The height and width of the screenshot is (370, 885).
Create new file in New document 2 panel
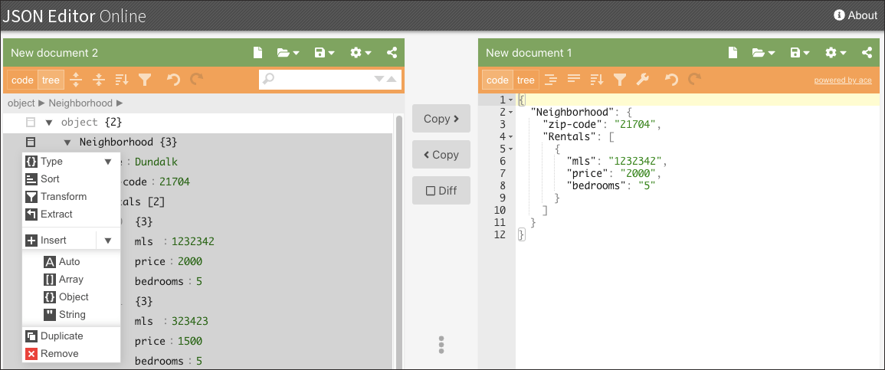pyautogui.click(x=257, y=52)
